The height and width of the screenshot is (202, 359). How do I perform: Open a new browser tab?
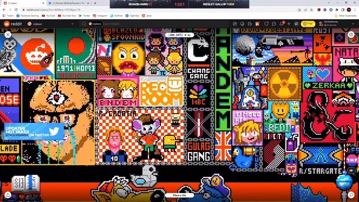pos(95,3)
